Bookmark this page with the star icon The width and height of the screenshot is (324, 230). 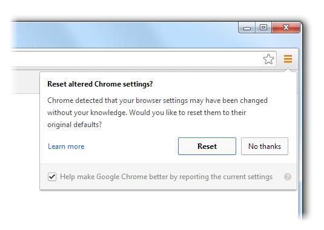[268, 59]
